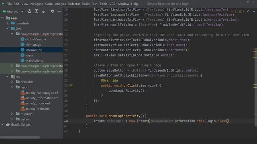Collapse the app module node
This screenshot has height=144, width=257.
pos(2,18)
